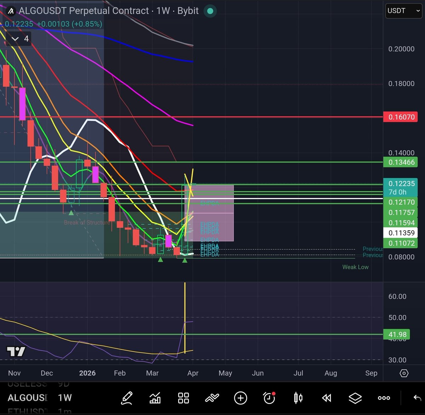Click the price change +0.00103 (+0.85%)
This screenshot has width=425, height=415.
(69, 24)
